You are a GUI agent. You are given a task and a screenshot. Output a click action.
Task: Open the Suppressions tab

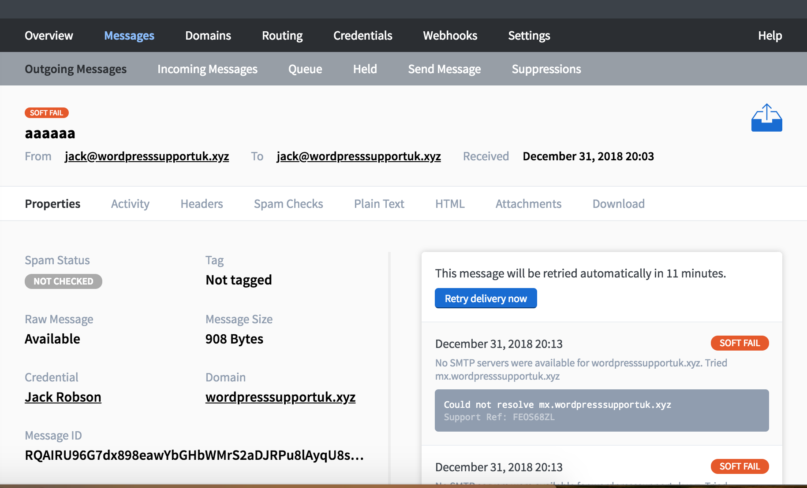(x=546, y=69)
